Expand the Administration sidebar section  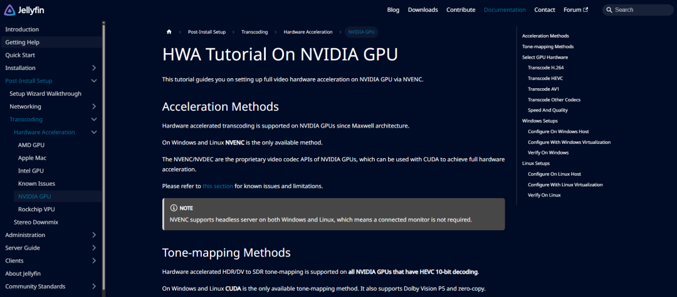[x=94, y=235]
